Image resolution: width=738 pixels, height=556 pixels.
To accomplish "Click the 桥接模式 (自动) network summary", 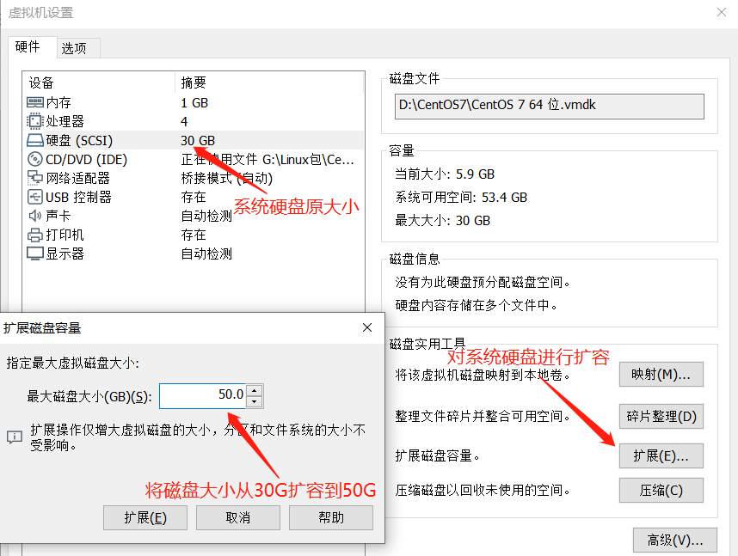I will click(x=227, y=178).
